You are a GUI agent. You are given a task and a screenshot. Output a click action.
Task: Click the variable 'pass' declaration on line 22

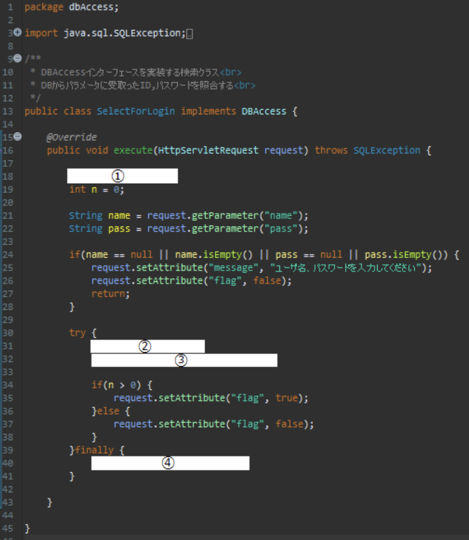coord(119,229)
